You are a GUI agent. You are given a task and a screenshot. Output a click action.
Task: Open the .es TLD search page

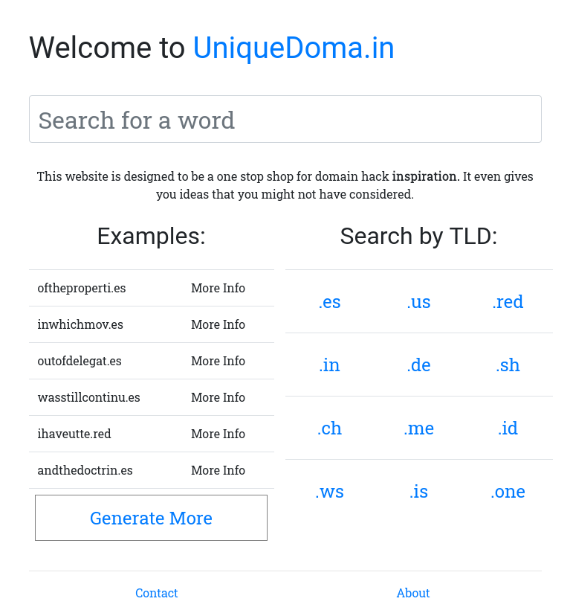tap(329, 302)
